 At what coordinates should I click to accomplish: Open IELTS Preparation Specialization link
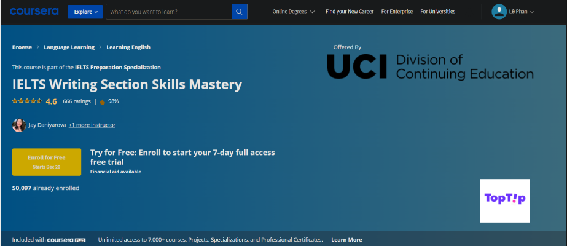click(118, 67)
